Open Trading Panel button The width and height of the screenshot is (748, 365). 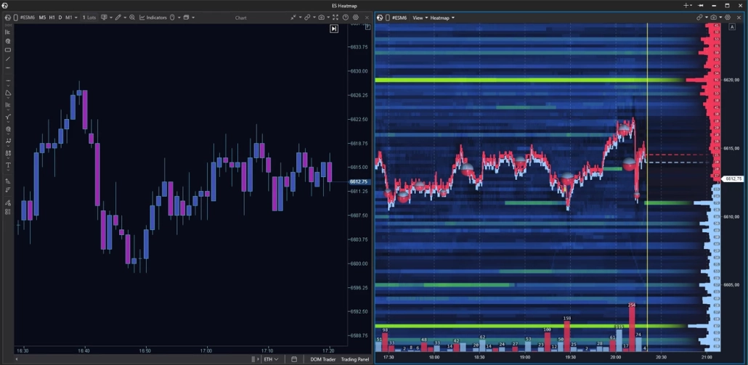[x=355, y=359]
